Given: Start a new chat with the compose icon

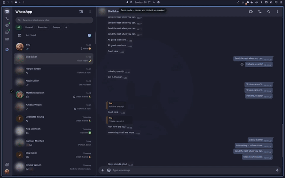Looking at the screenshot, I should [x=81, y=12].
